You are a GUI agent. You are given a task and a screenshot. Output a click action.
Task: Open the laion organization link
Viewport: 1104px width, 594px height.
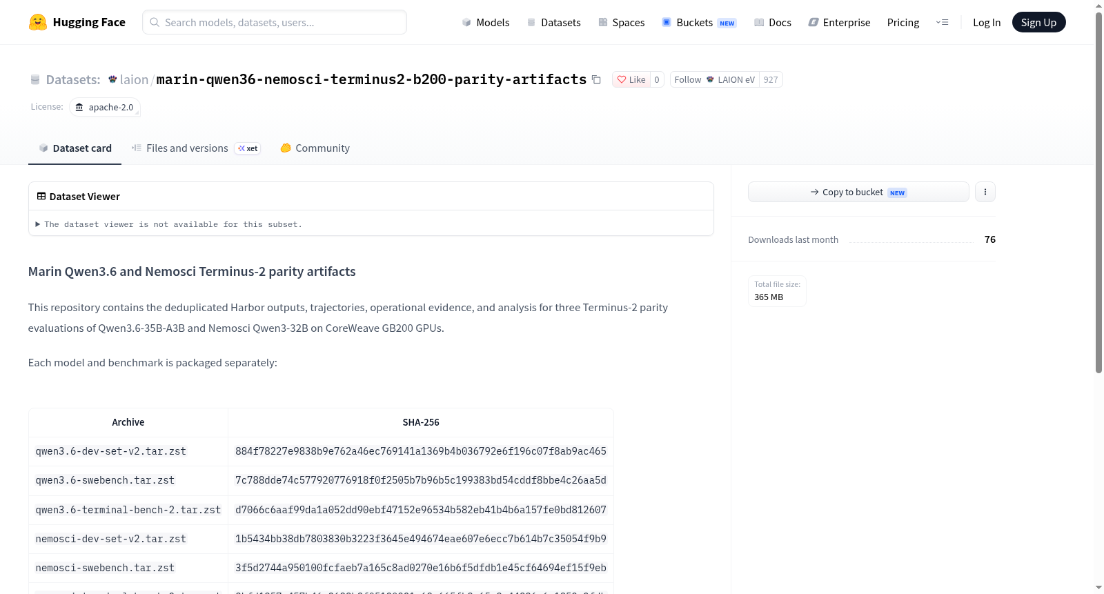point(134,79)
